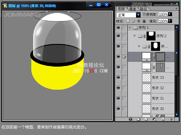Image resolution: width=181 pixels, height=135 pixels.
Task: Create a new layer
Action: point(163,119)
